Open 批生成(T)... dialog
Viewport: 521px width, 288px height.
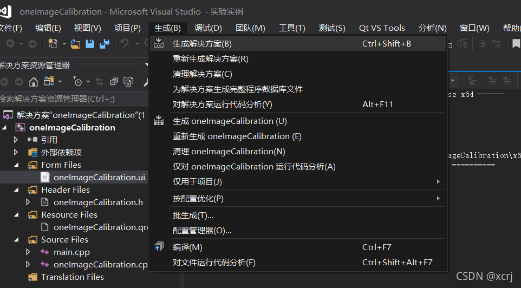tap(298, 215)
